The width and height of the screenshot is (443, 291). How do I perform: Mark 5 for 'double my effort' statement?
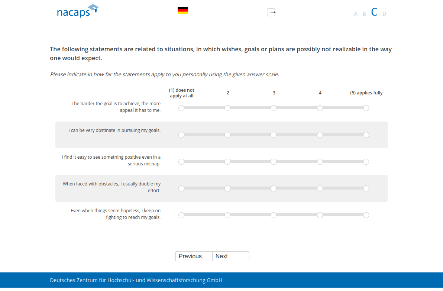(x=366, y=188)
